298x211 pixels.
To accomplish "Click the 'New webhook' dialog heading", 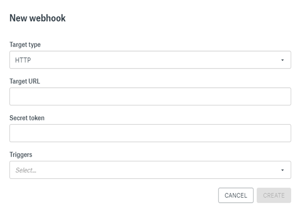I will tap(38, 18).
